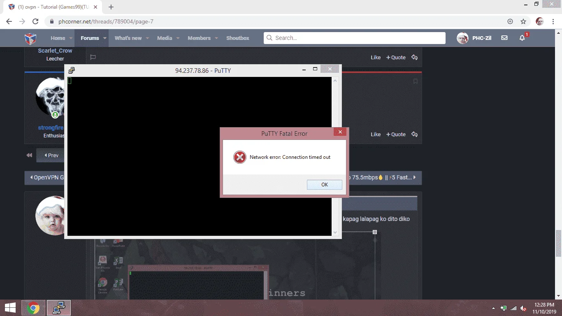The height and width of the screenshot is (316, 562).
Task: Open the Forums nav item
Action: pos(90,38)
